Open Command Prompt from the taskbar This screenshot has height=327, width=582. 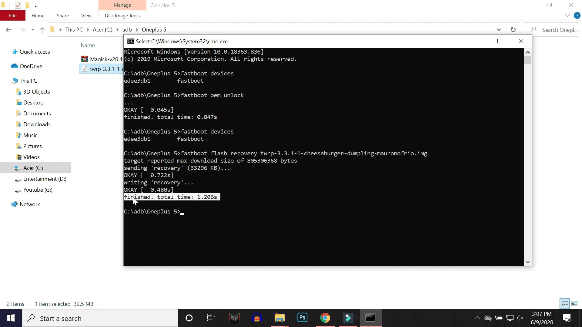point(370,318)
